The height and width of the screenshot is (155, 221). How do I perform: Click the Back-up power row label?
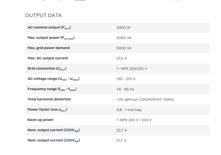(41, 120)
